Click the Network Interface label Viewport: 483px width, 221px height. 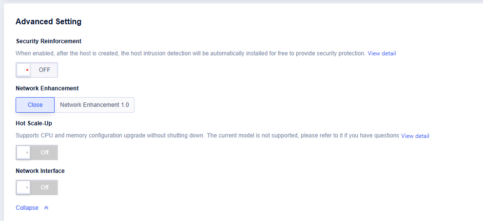click(x=40, y=171)
